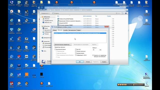
Task: Open the 111.jpg desktop file
Action: (x=34, y=76)
